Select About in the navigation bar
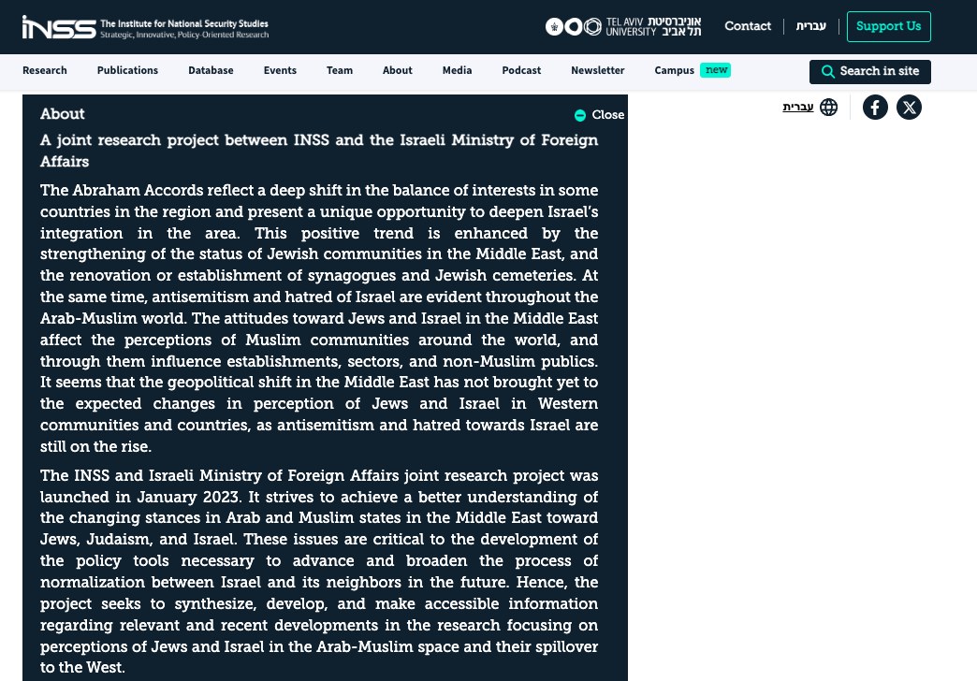 (x=398, y=70)
